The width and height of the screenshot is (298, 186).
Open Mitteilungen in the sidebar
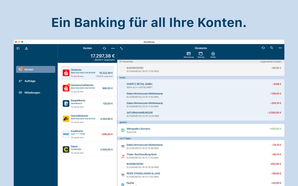35,93
